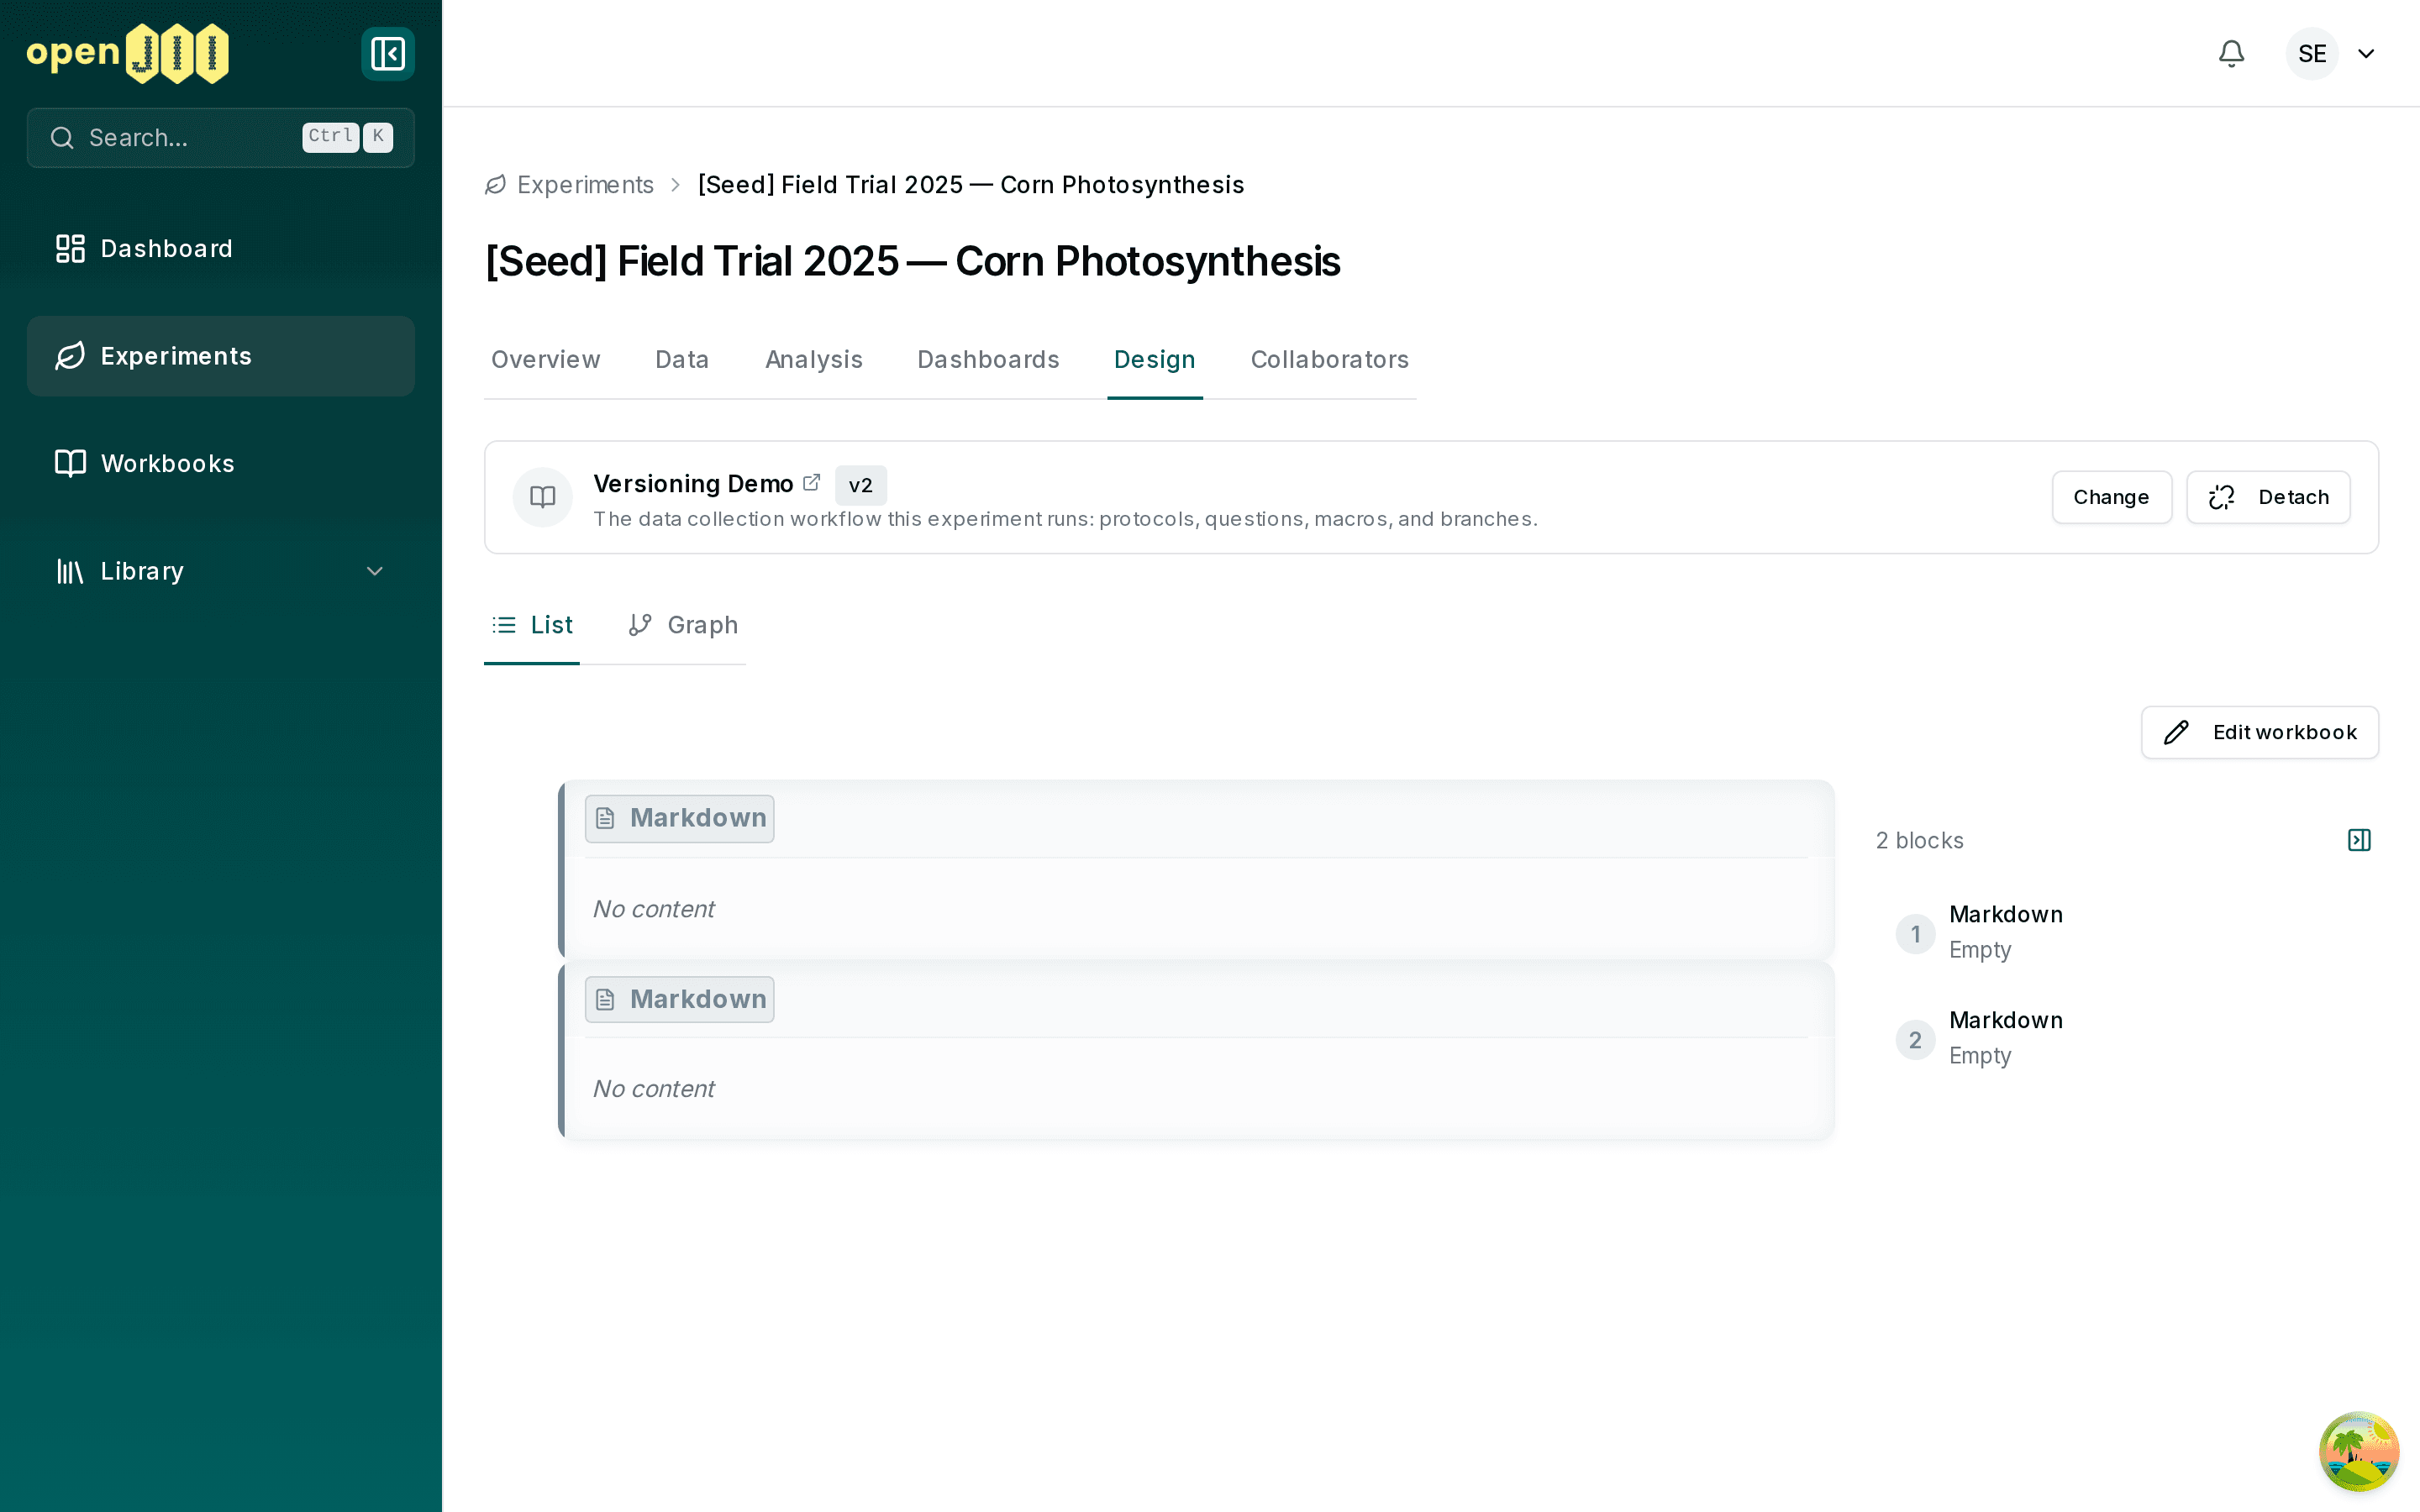This screenshot has width=2420, height=1512.
Task: Collapse the blocks outline panel icon
Action: click(2359, 840)
